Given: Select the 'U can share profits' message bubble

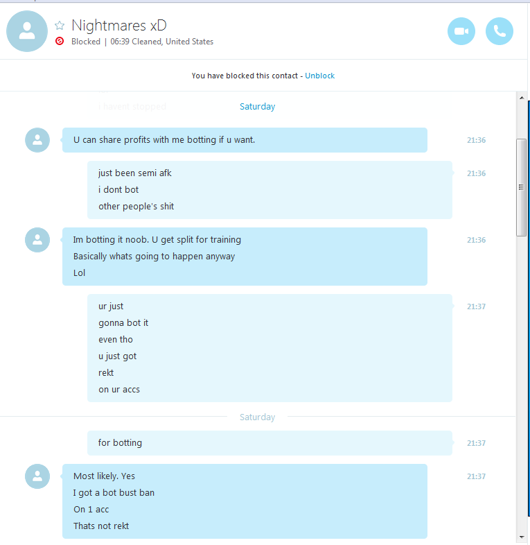Looking at the screenshot, I should click(245, 140).
